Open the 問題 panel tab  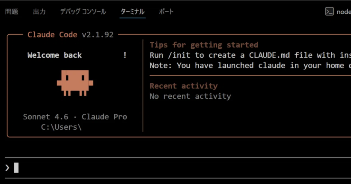(12, 12)
